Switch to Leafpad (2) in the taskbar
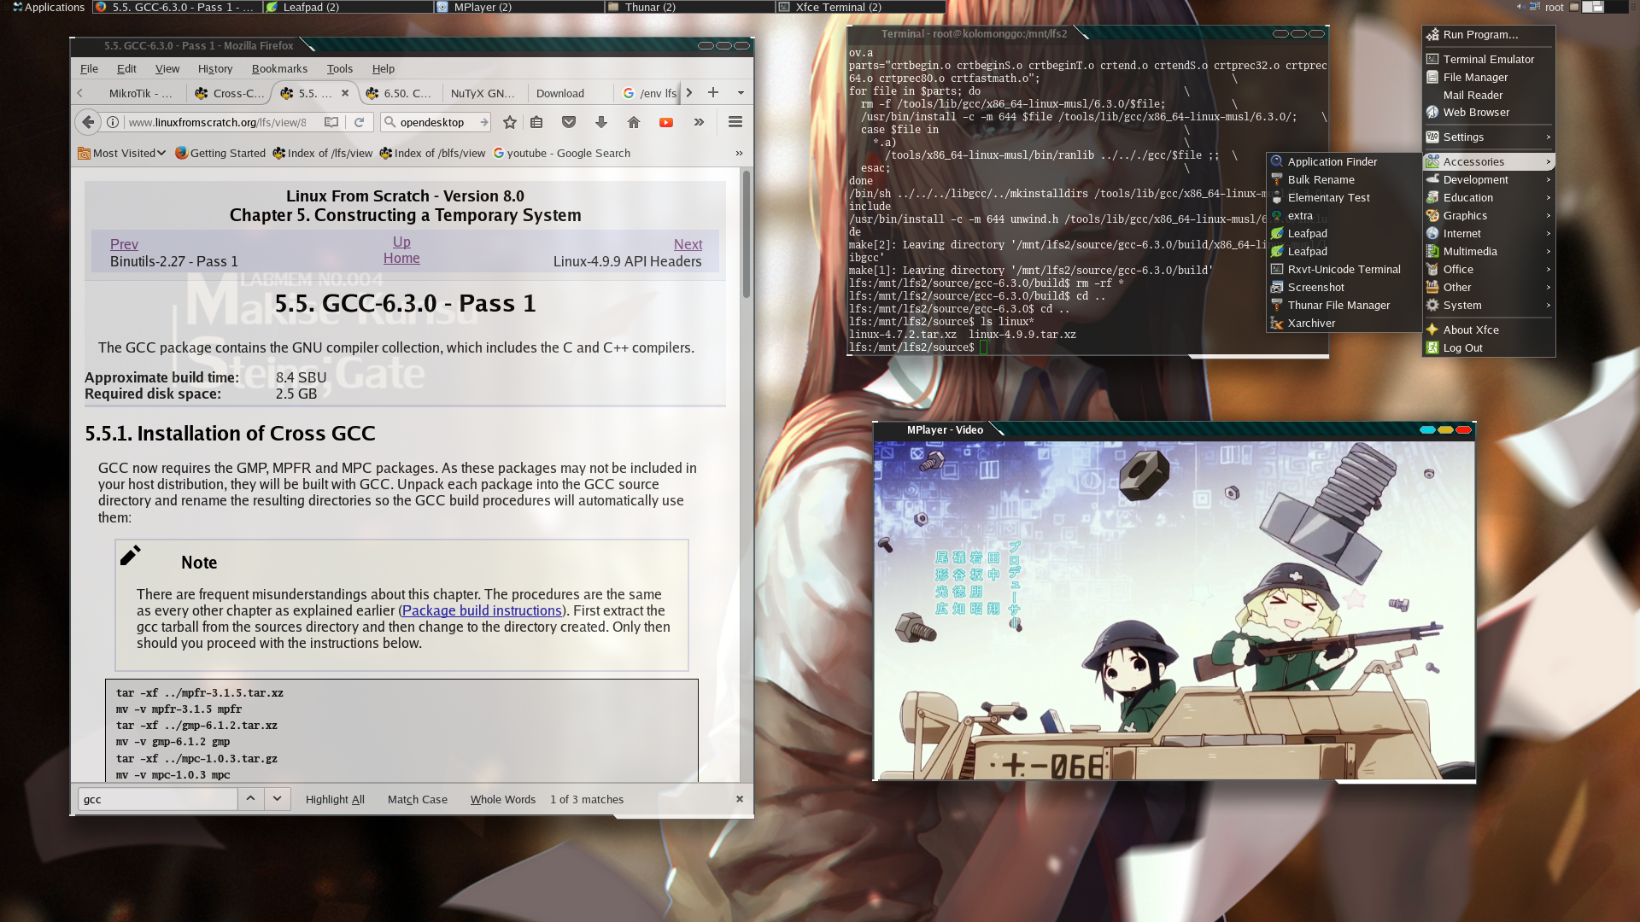The width and height of the screenshot is (1640, 922). [x=348, y=7]
